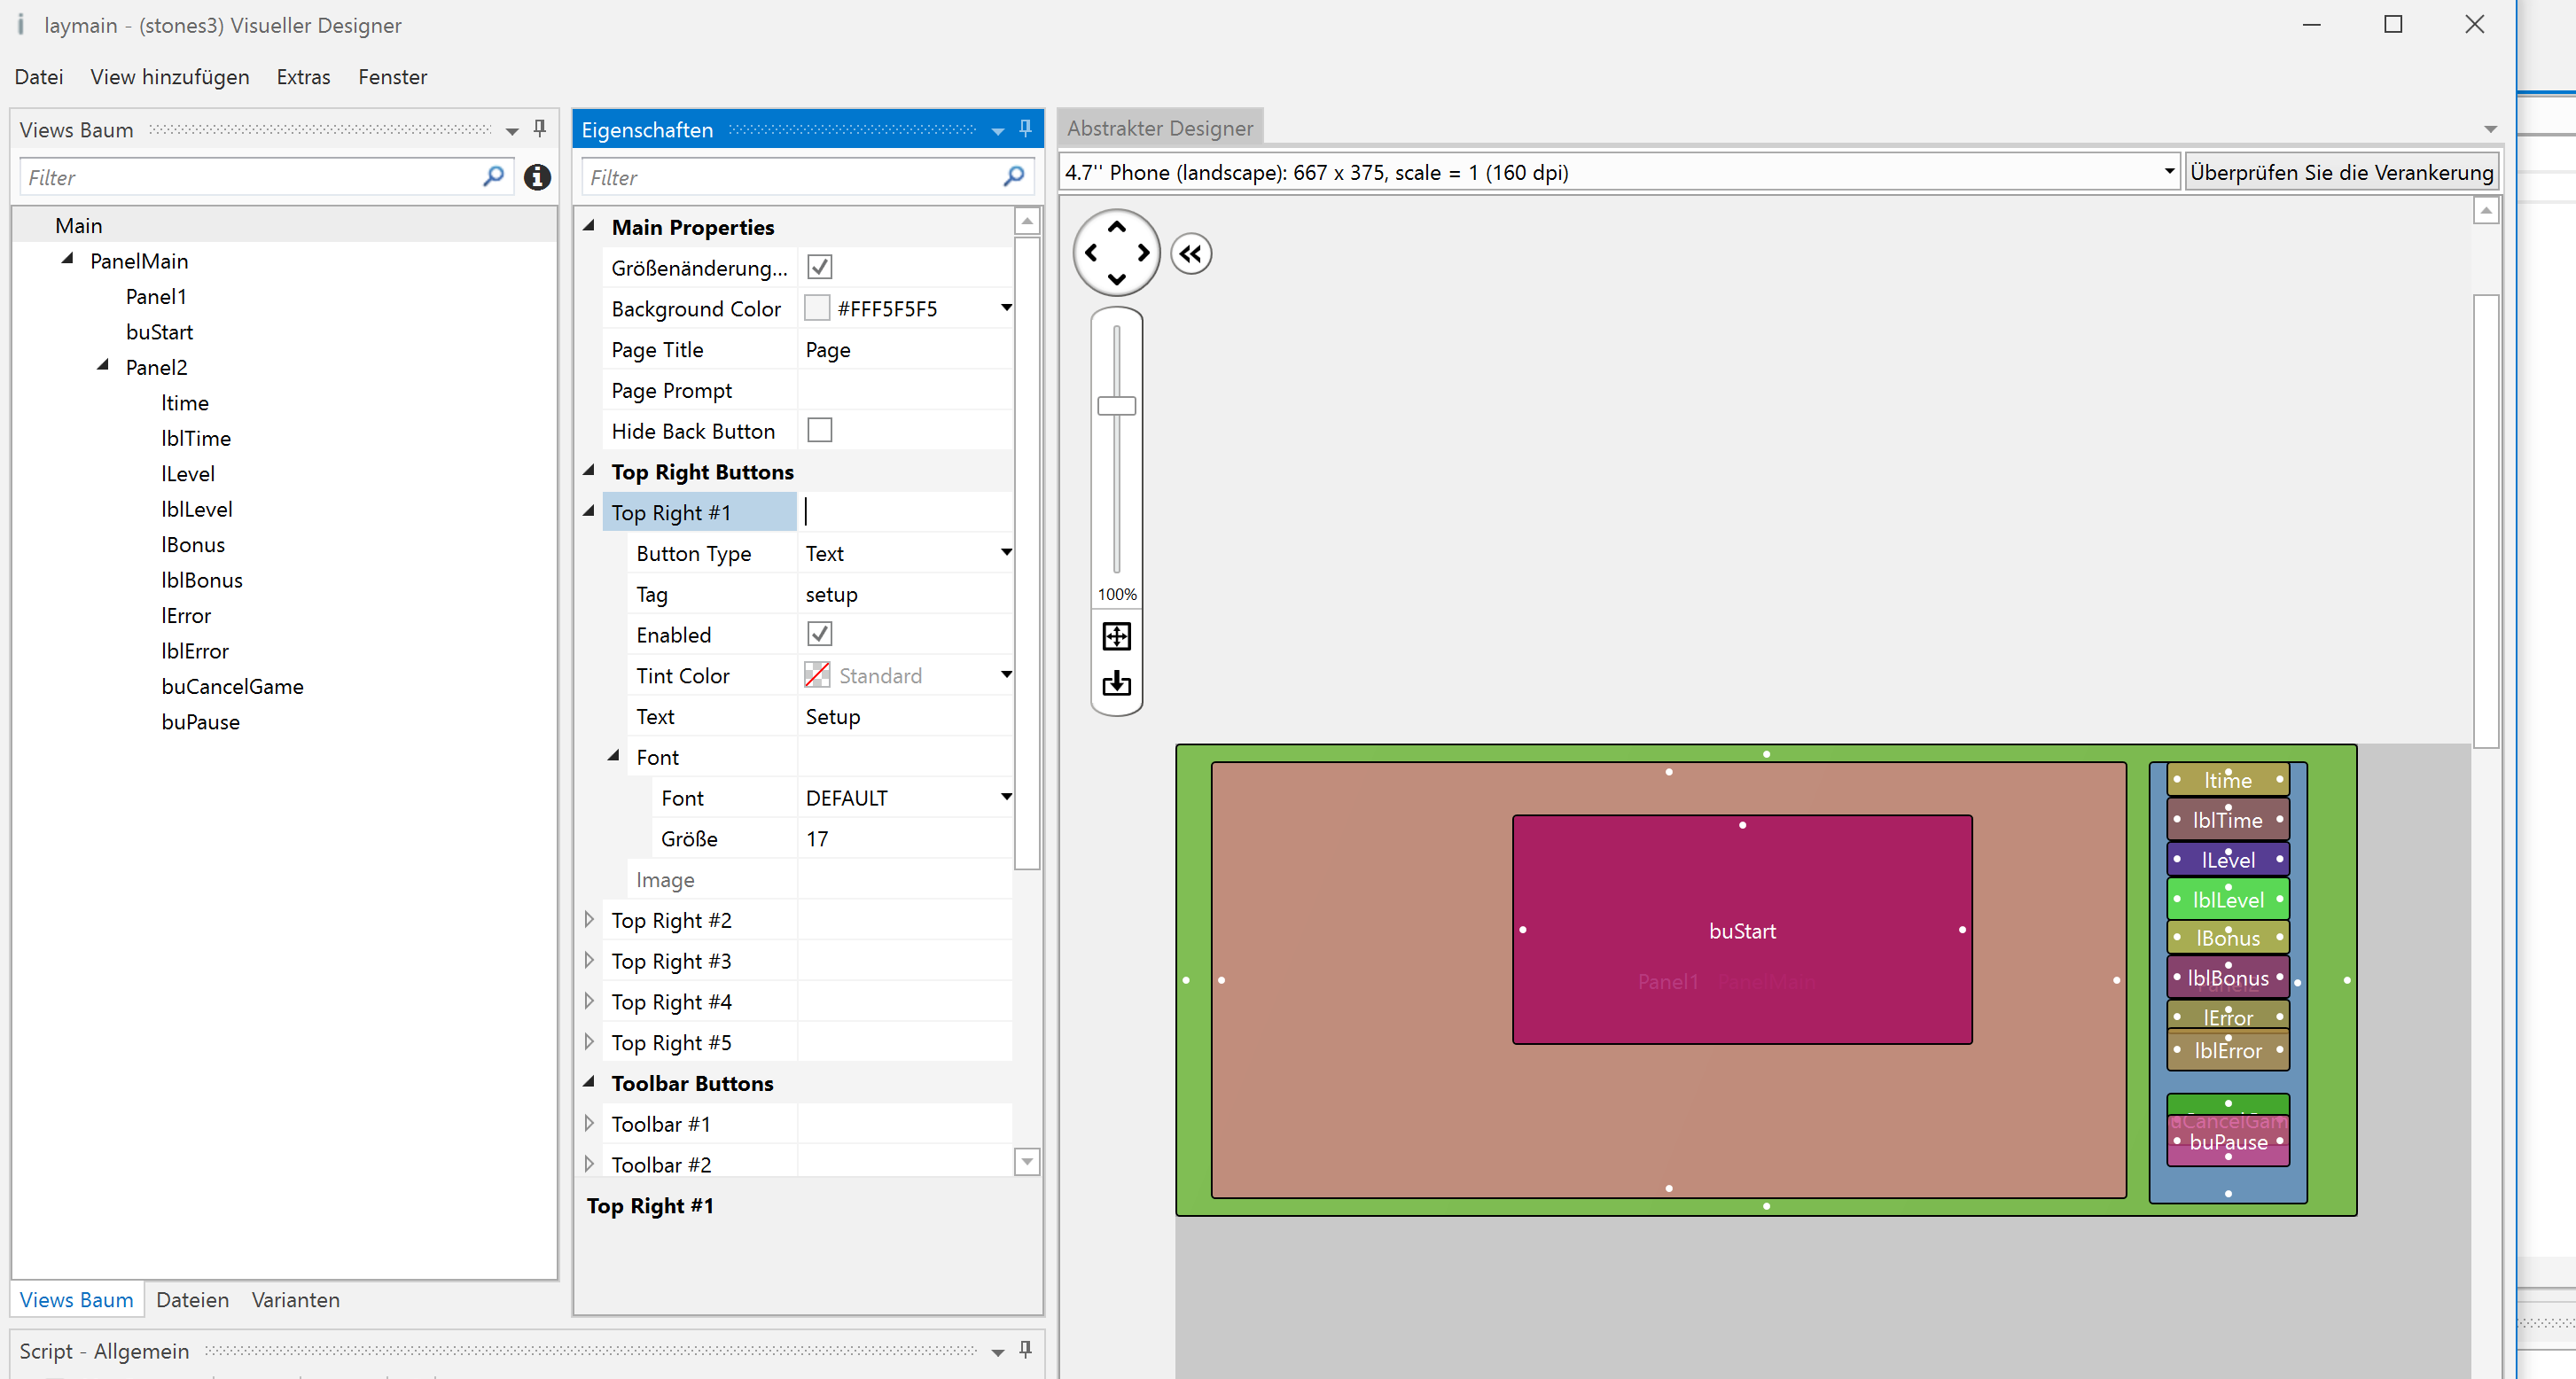Screen dimensions: 2576x1379
Task: Select buCancelGame in the views tree
Action: (232, 686)
